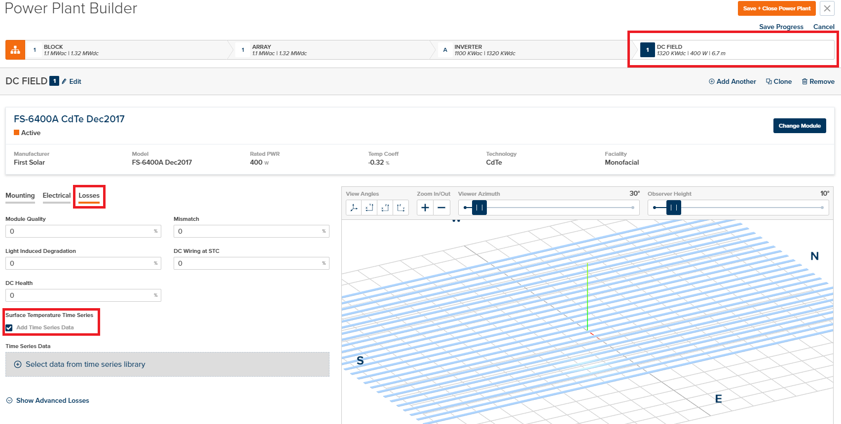Switch to the Electrical tab
Image resolution: width=841 pixels, height=424 pixels.
(x=57, y=196)
